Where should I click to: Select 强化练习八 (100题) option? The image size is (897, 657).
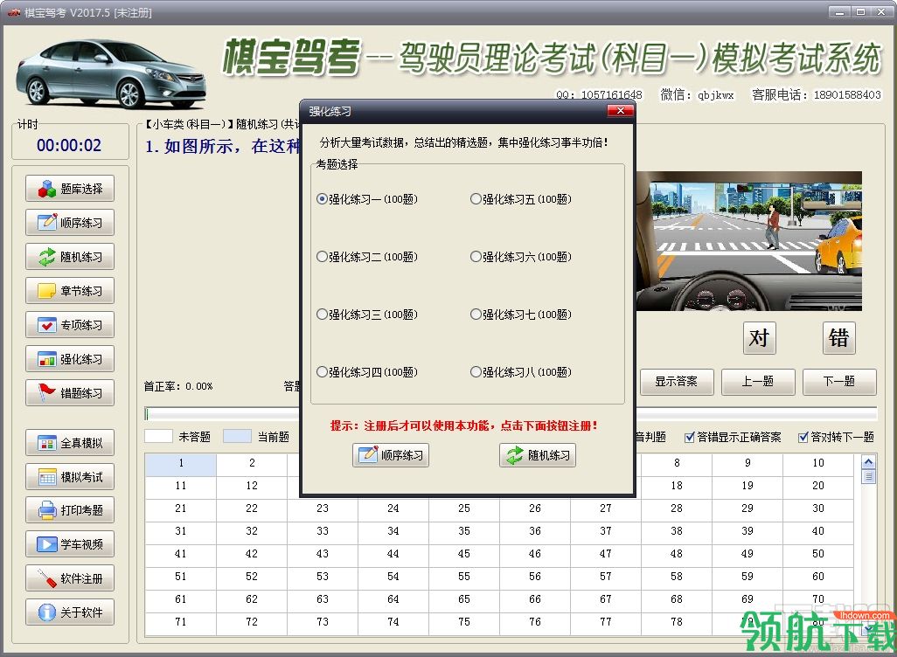(521, 372)
